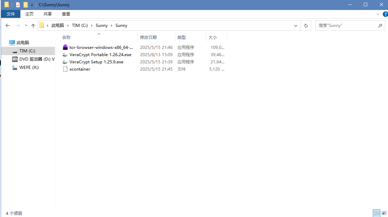Screen dimensions: 388x217
Task: Click the TIM (C:) drive icon in sidebar
Action: click(x=15, y=51)
